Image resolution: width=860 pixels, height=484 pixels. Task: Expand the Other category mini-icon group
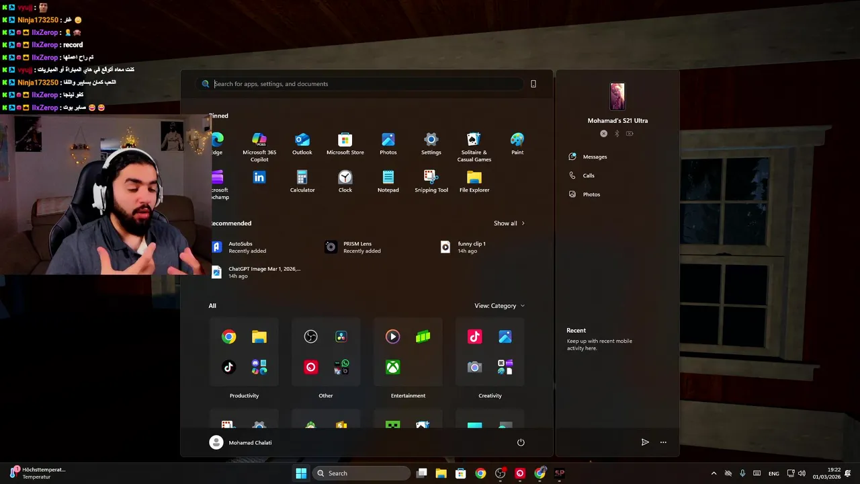(341, 367)
